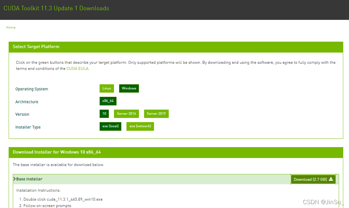
Task: Click Download (2.7 GB) button
Action: pyautogui.click(x=313, y=179)
